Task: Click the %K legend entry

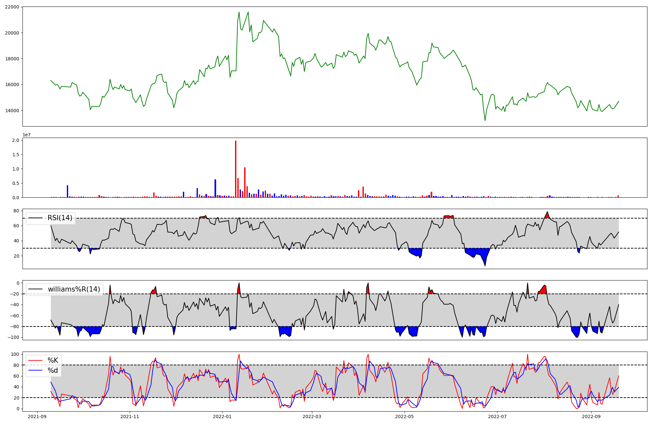Action: tap(53, 360)
